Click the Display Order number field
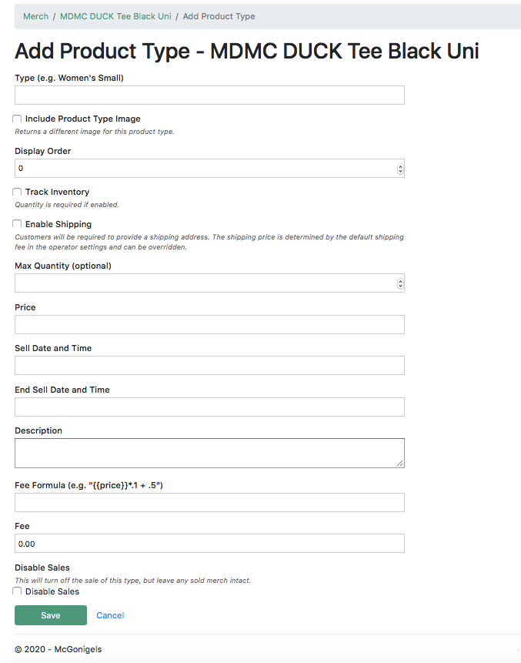This screenshot has width=521, height=663. click(204, 169)
